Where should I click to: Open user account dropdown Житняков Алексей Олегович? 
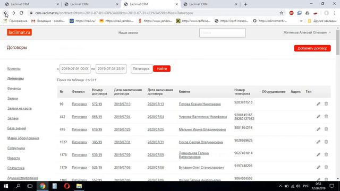(307, 32)
